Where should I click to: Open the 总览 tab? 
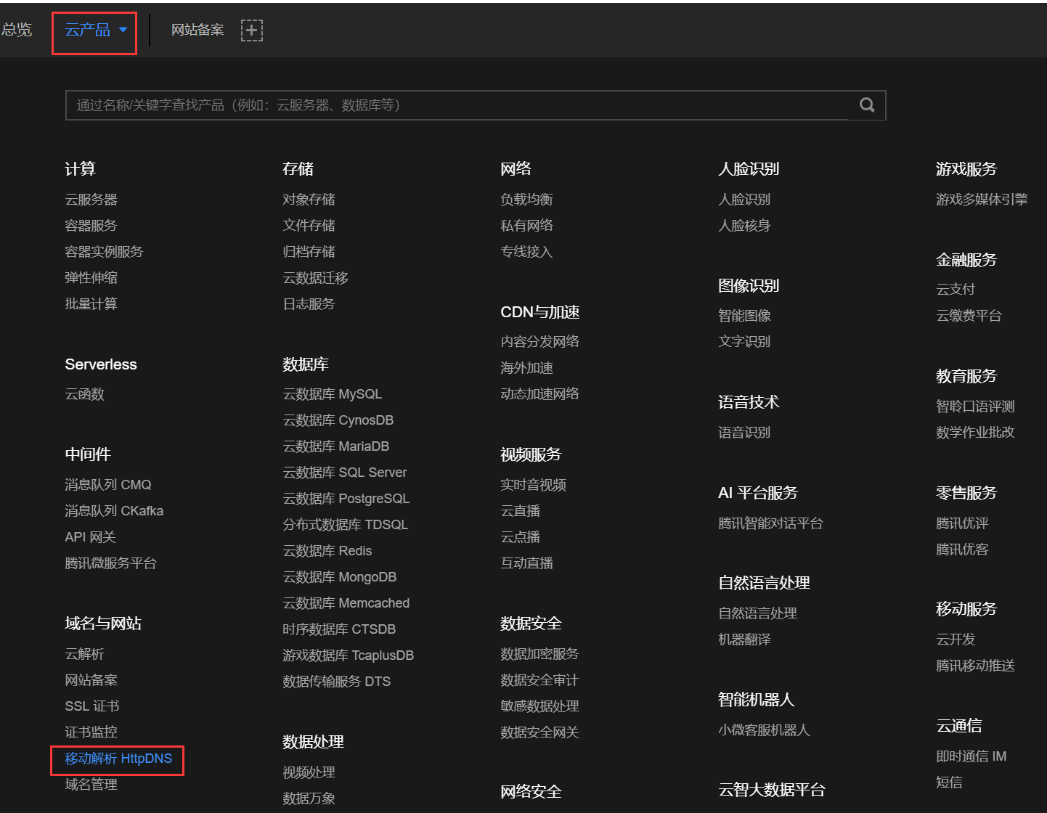pyautogui.click(x=16, y=30)
